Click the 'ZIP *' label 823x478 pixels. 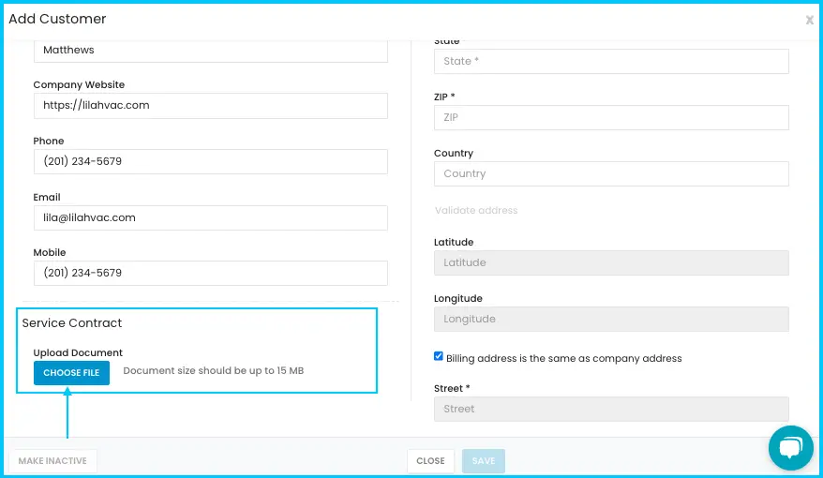click(444, 97)
